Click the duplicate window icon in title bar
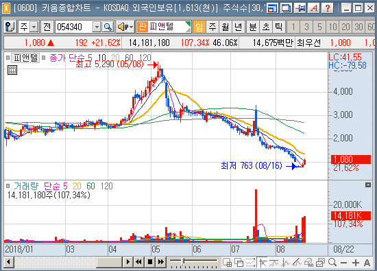377x271 pixels. click(287, 8)
